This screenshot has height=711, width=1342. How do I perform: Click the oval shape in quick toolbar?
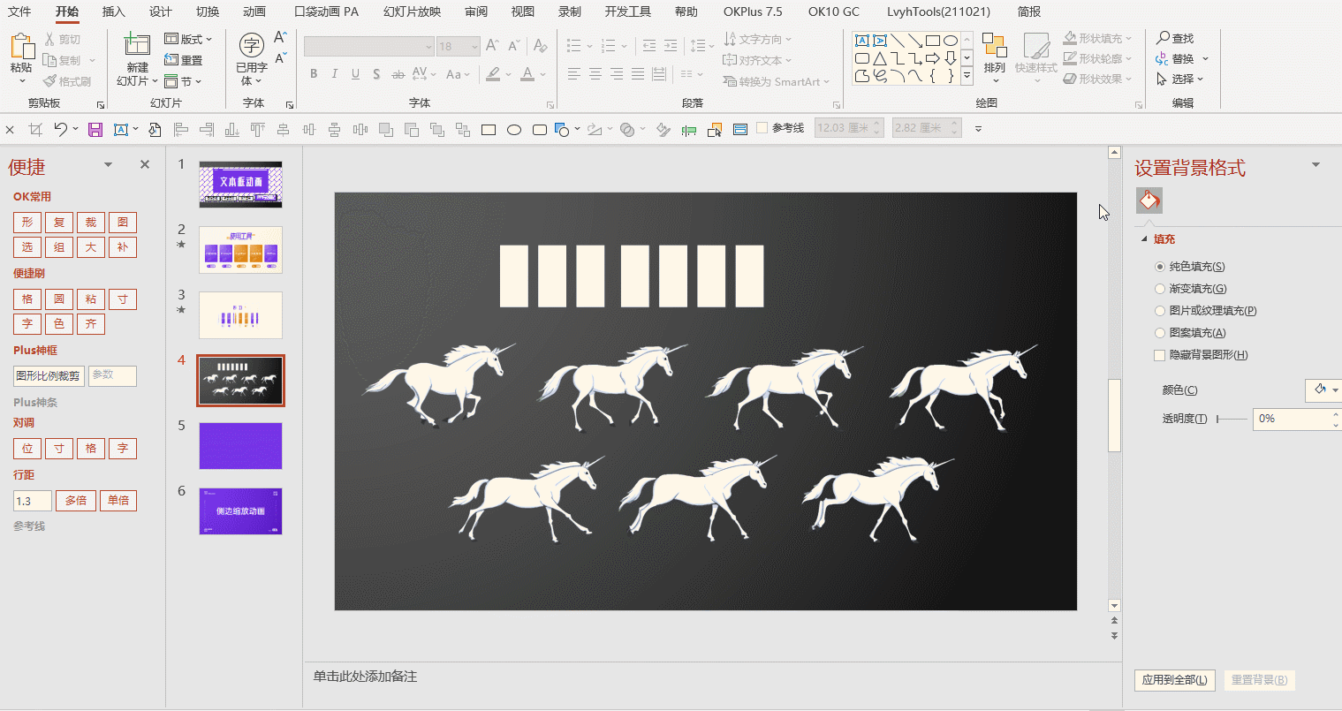point(514,130)
